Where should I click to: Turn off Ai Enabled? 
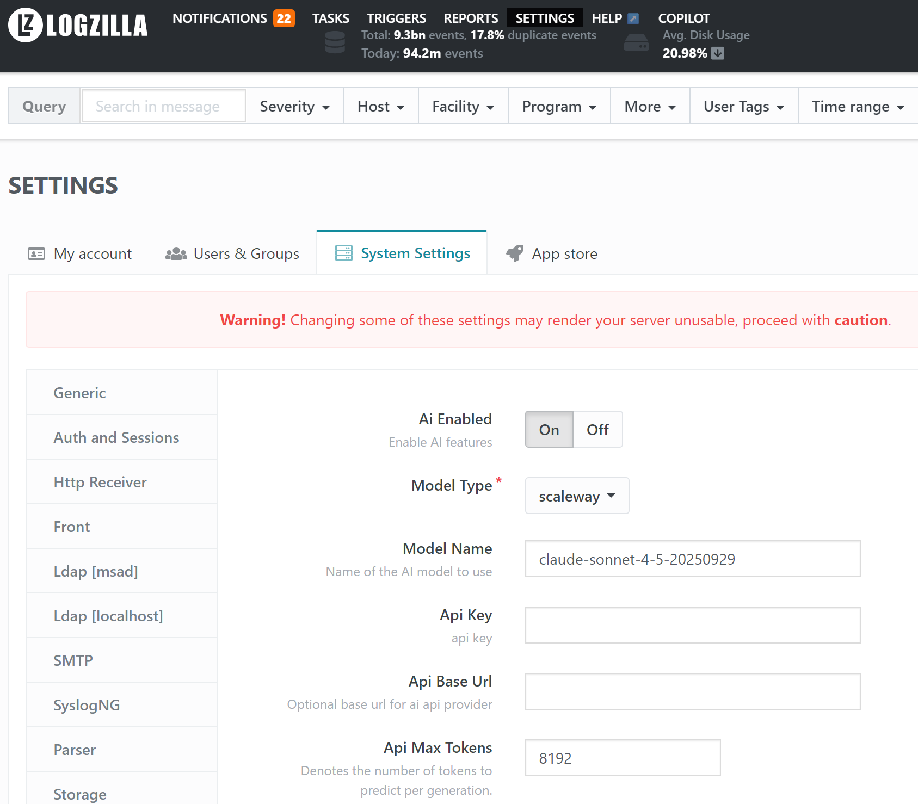click(x=597, y=429)
